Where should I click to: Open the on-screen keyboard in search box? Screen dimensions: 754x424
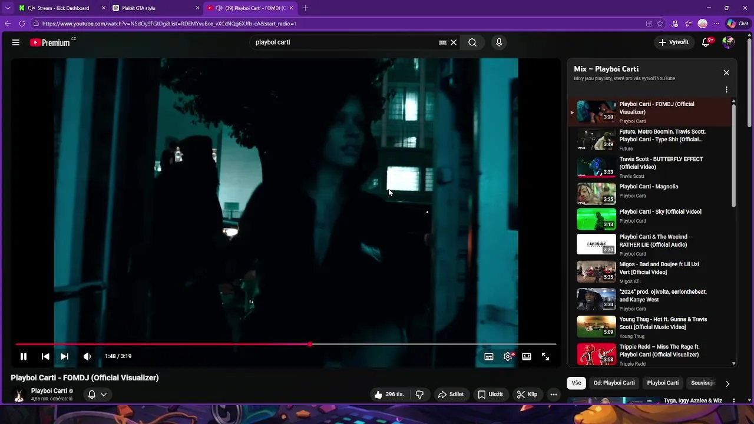click(x=442, y=42)
